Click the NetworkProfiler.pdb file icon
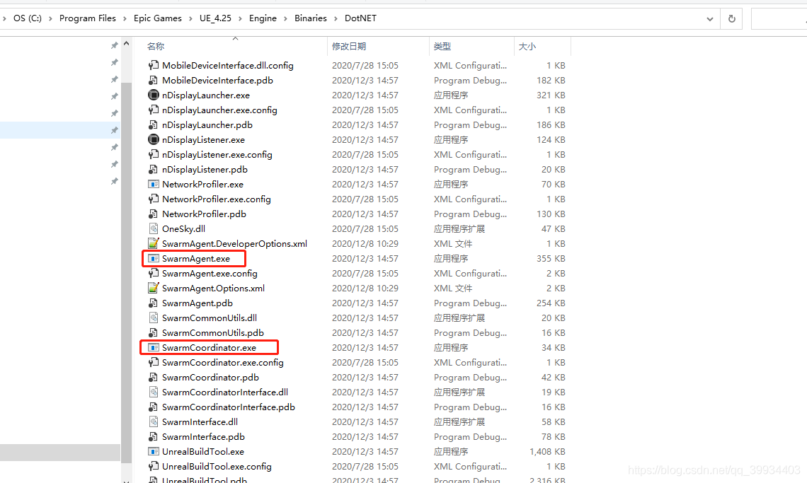The image size is (807, 483). click(154, 214)
